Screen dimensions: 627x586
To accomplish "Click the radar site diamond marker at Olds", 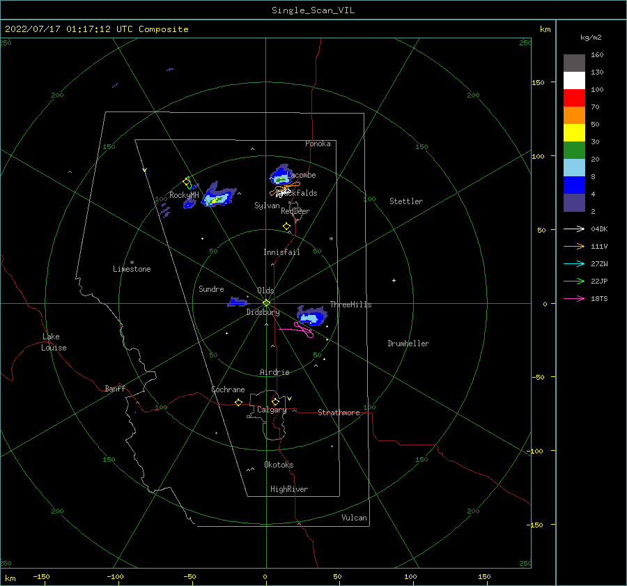I will pyautogui.click(x=266, y=303).
